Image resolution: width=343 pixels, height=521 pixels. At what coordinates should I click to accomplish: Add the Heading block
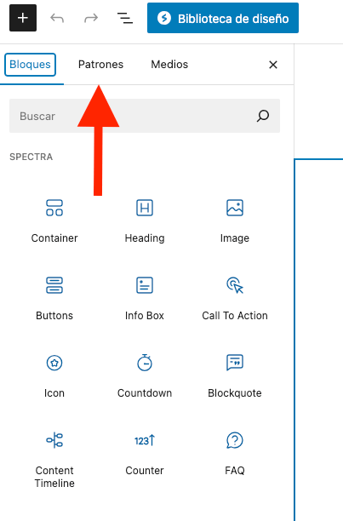[145, 220]
